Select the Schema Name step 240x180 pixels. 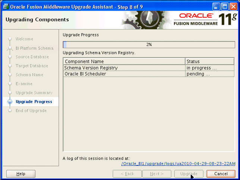click(x=29, y=75)
